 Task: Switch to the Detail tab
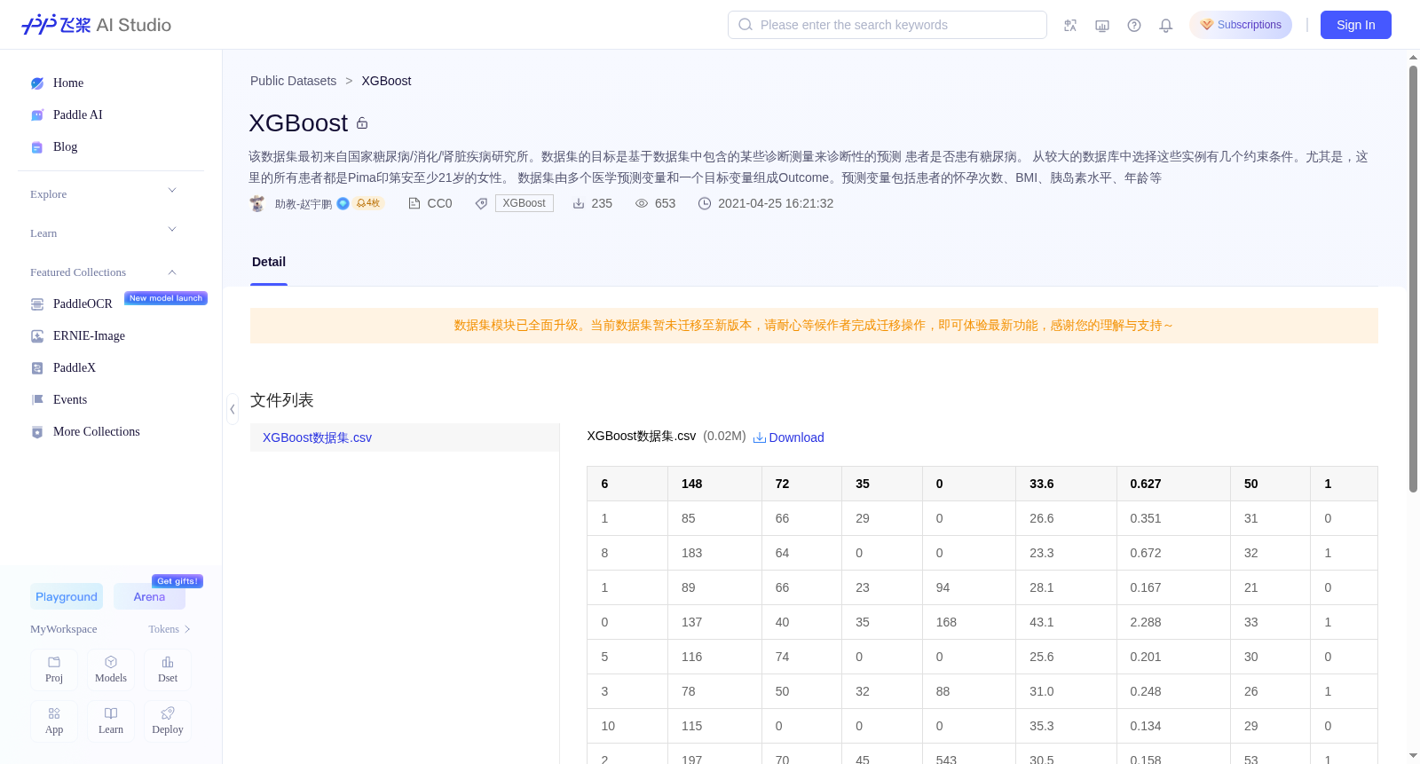[269, 262]
